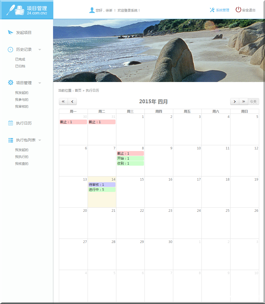
Task: Jump forward a year with double right arrow
Action: pyautogui.click(x=243, y=102)
